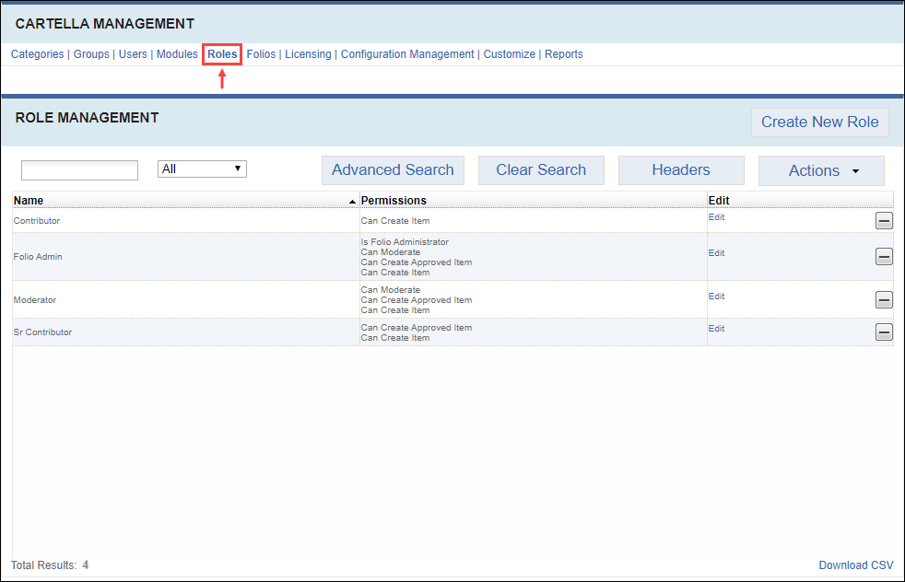Open the All filter dropdown
Screen dimensions: 905x582
(x=202, y=169)
